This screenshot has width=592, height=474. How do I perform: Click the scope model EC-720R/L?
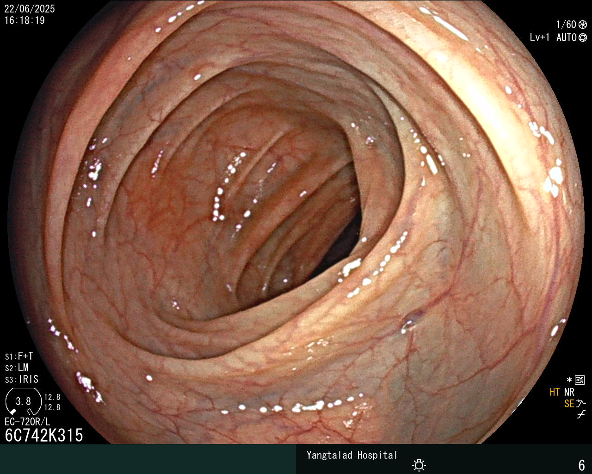click(27, 422)
